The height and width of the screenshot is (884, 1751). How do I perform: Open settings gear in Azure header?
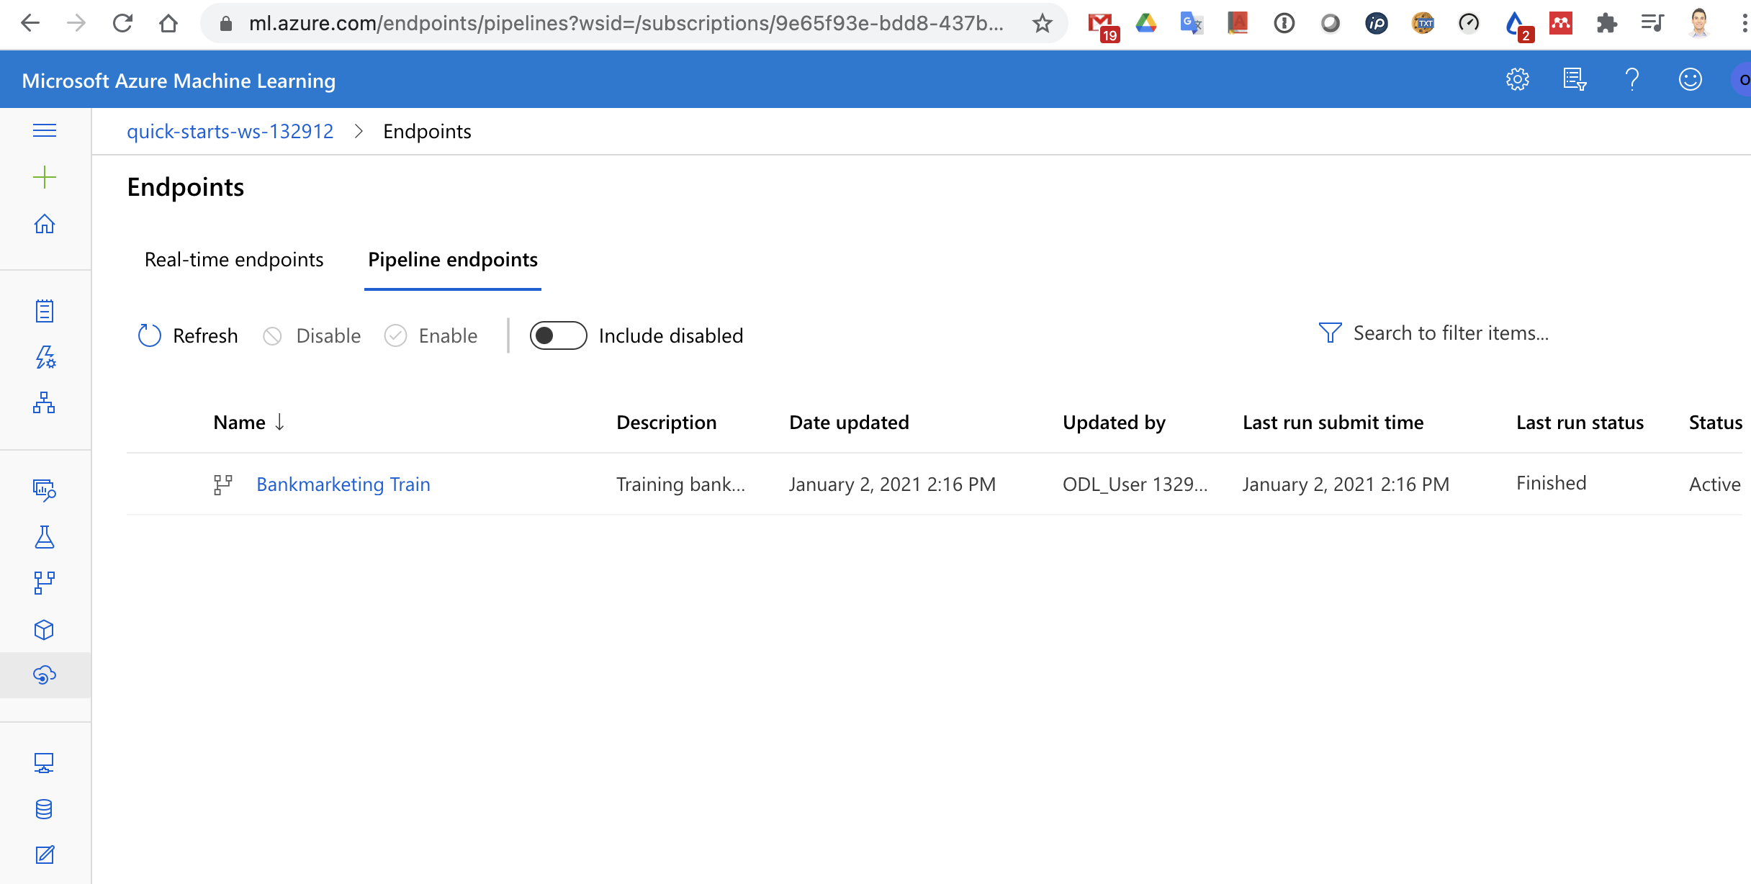click(x=1517, y=79)
